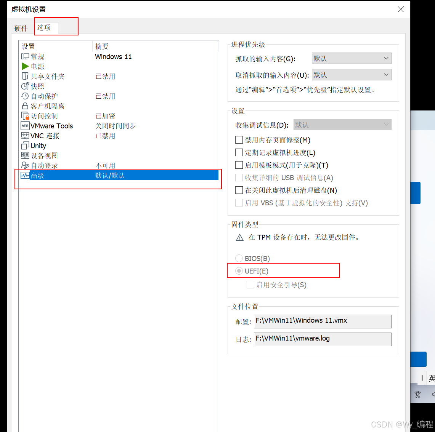The image size is (435, 432).
Task: Select the 常规 settings row
Action: pos(119,56)
